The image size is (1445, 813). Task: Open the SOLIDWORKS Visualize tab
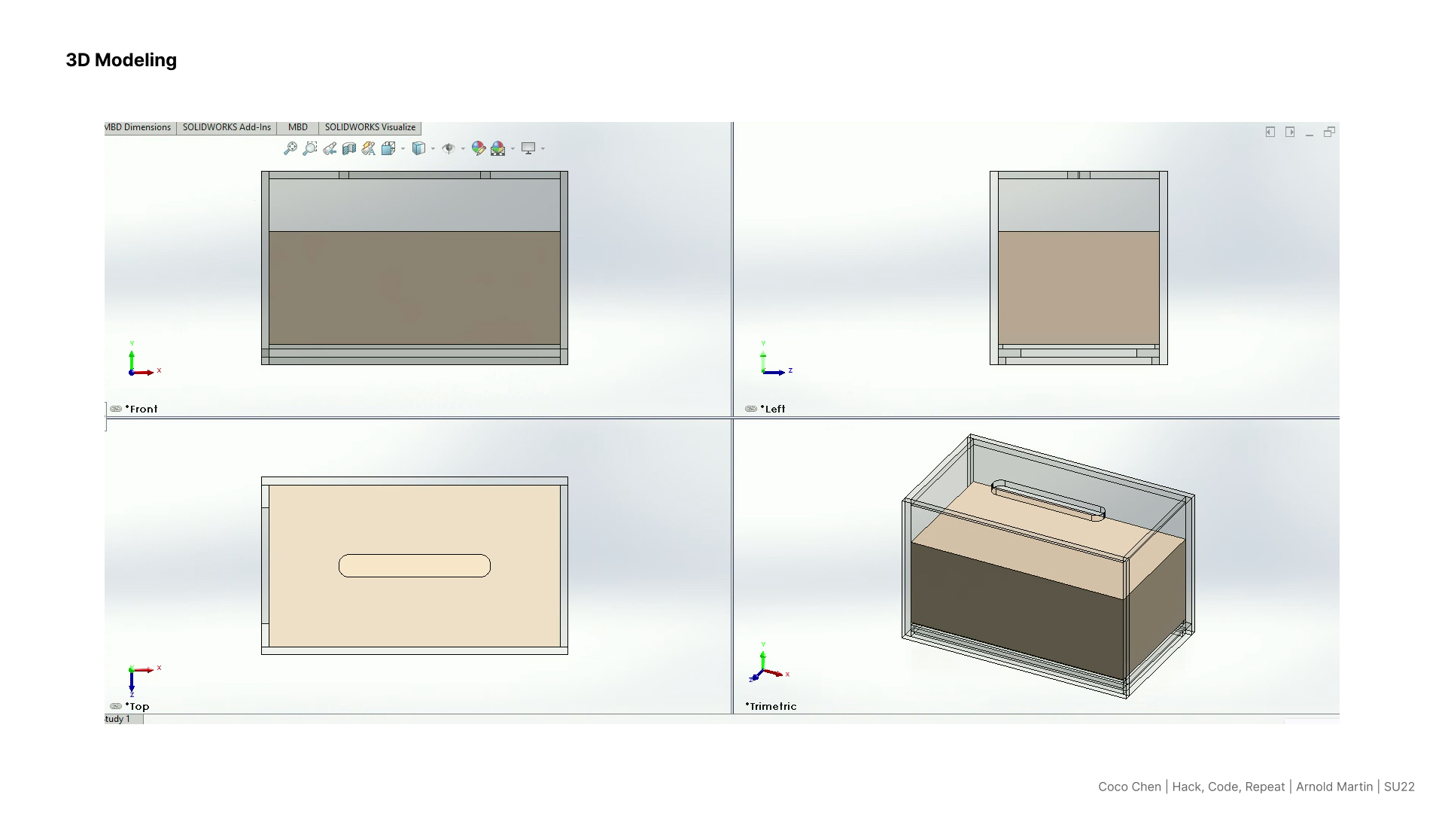[370, 127]
